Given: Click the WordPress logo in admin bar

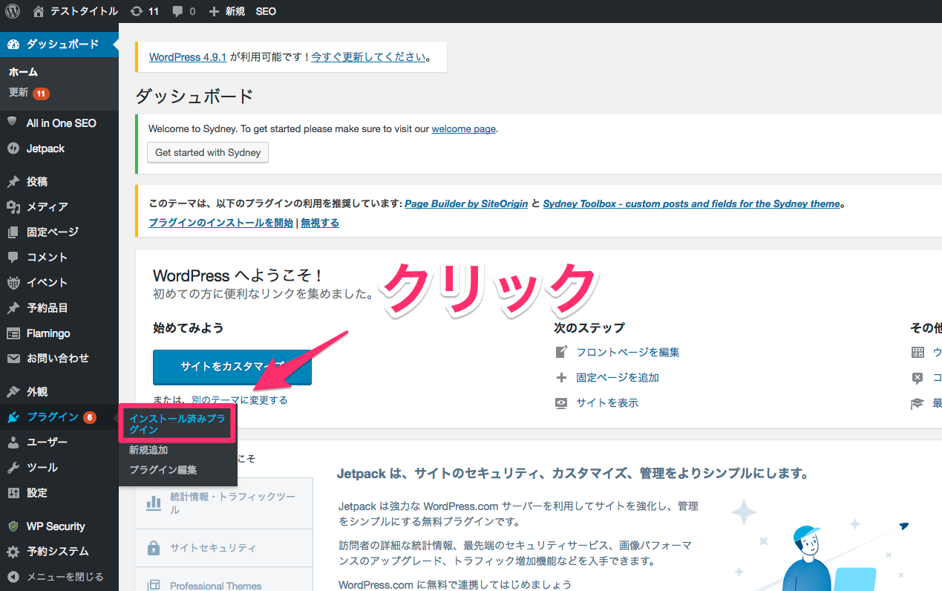Looking at the screenshot, I should (13, 11).
